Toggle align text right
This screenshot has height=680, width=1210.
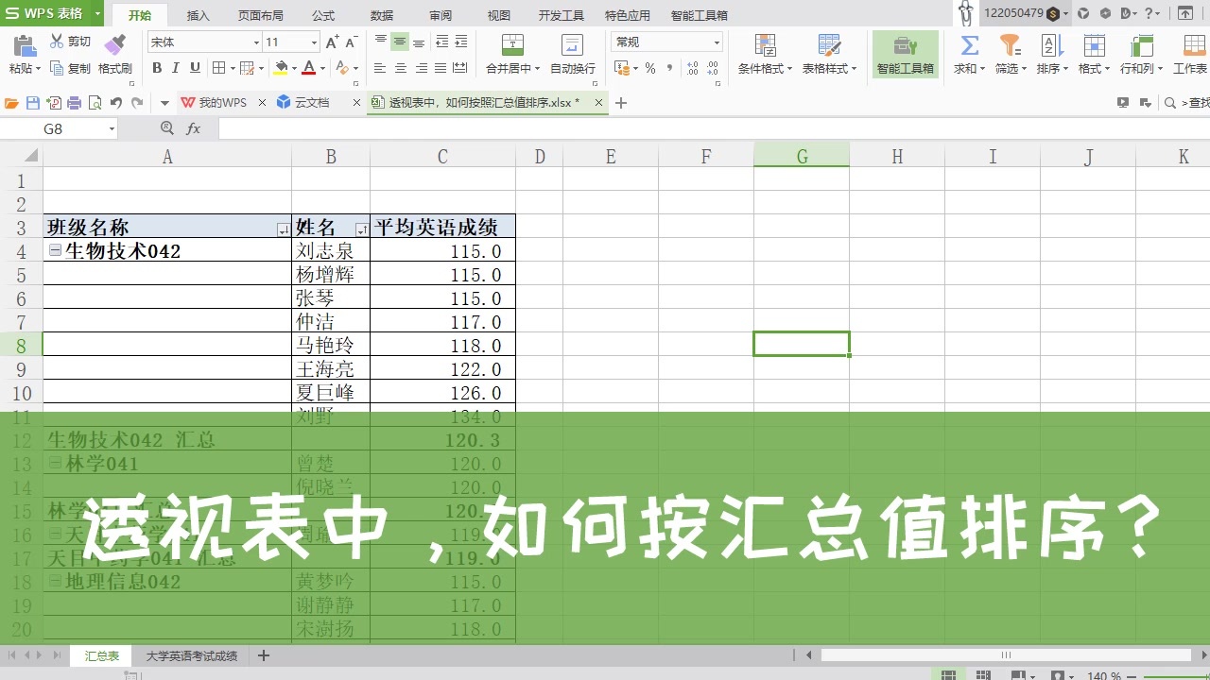[421, 68]
